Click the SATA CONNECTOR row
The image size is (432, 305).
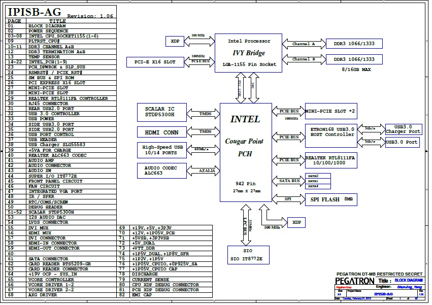tap(61, 259)
